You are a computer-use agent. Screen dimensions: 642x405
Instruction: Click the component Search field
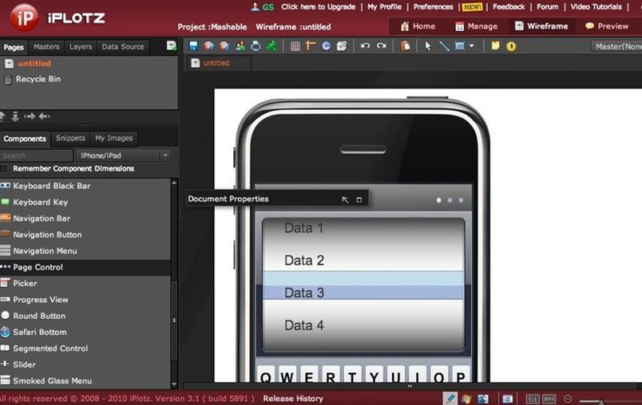click(36, 155)
